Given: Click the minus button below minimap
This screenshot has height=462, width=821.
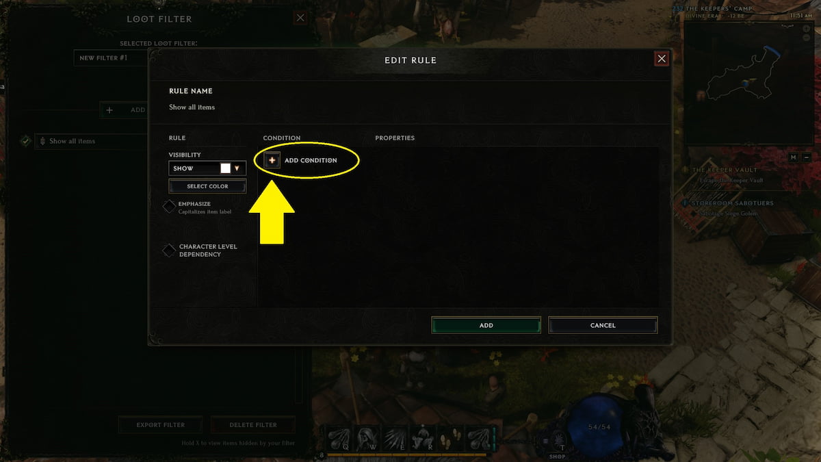Looking at the screenshot, I should tap(807, 157).
